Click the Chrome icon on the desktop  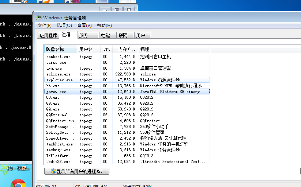coord(18,183)
